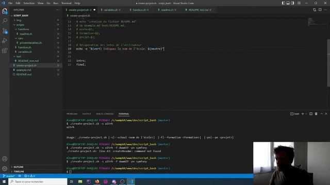Open Firefox from the taskbar
Image resolution: width=330 pixels, height=185 pixels.
tap(97, 181)
